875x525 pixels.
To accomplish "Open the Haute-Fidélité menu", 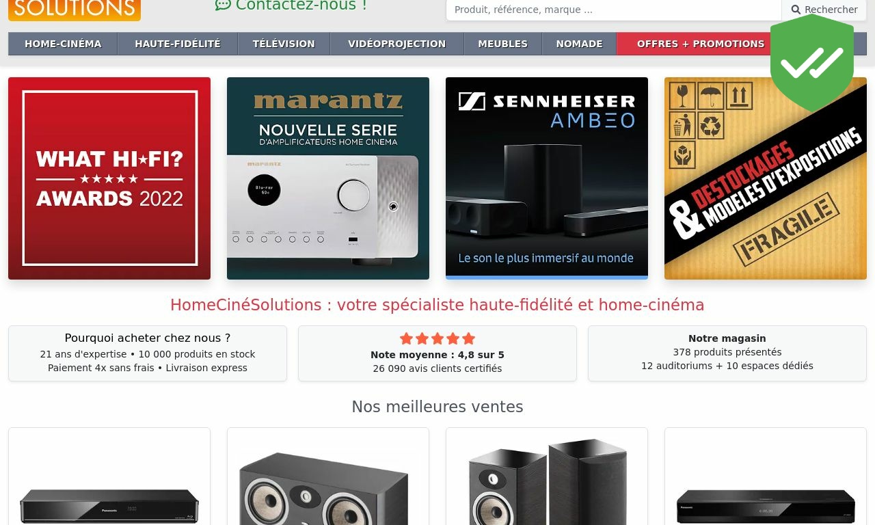I will (x=178, y=44).
